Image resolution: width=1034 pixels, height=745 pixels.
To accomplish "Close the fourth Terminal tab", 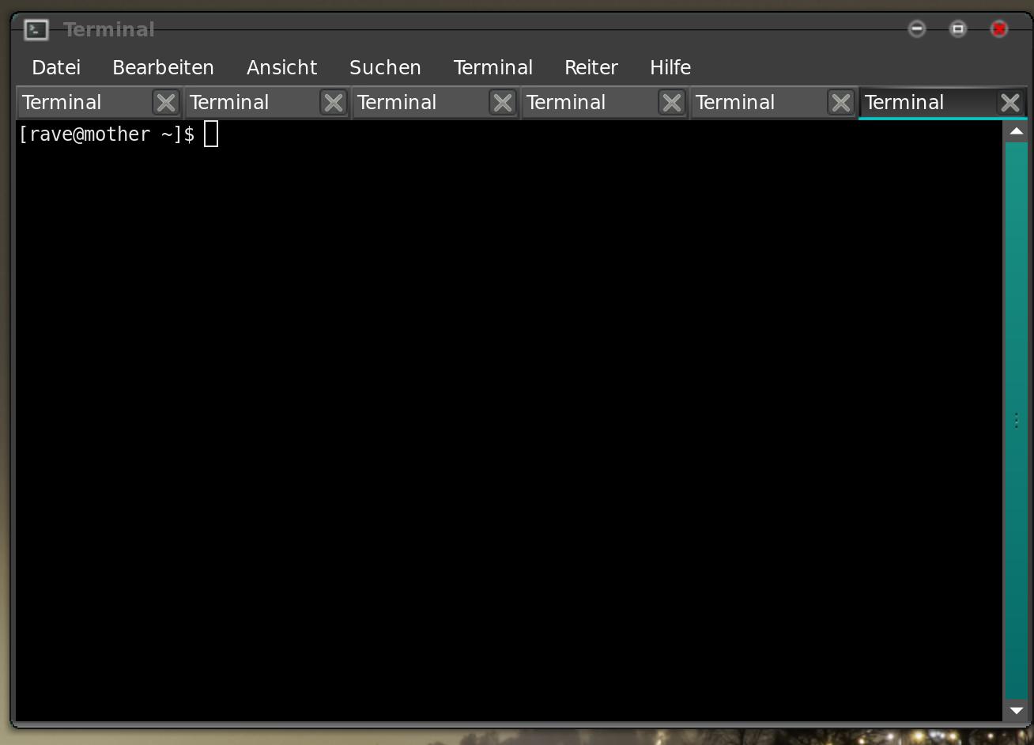I will [672, 101].
